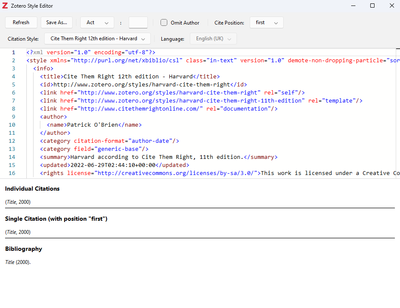Click the Zotero Z logo icon
Screen dimensions: 400x308
5,6
